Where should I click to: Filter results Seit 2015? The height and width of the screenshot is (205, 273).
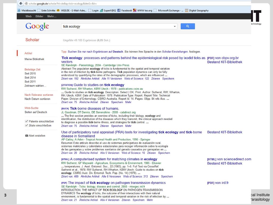coord(30,74)
